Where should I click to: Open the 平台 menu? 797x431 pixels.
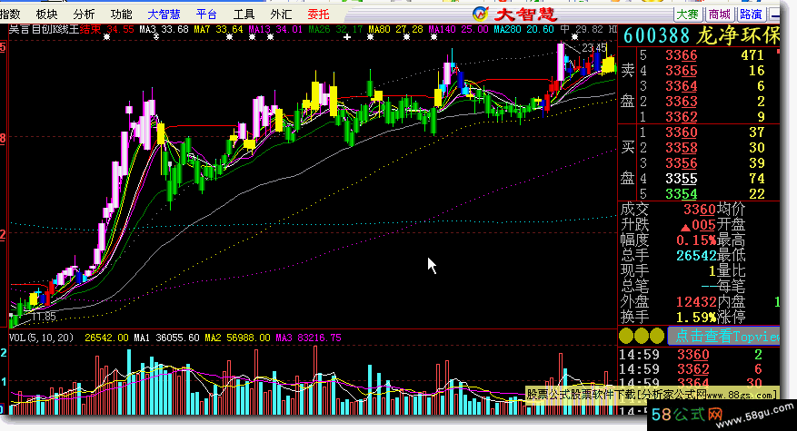(206, 15)
